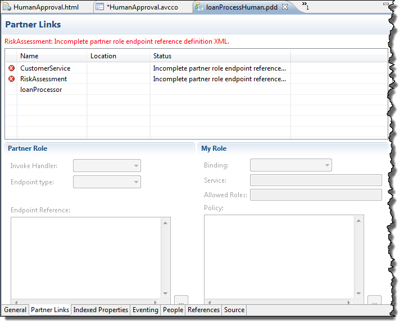
Task: Open the Binding dropdown in My Role
Action: pyautogui.click(x=290, y=165)
